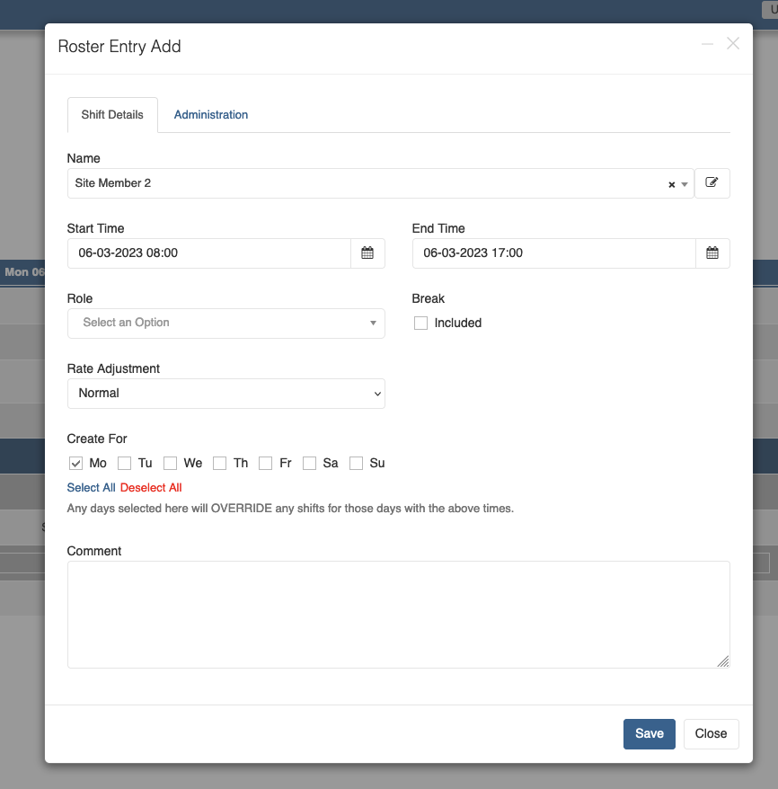Toggle the Break Included checkbox

pos(420,323)
